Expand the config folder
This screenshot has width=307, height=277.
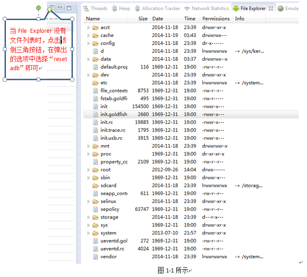(x=88, y=43)
